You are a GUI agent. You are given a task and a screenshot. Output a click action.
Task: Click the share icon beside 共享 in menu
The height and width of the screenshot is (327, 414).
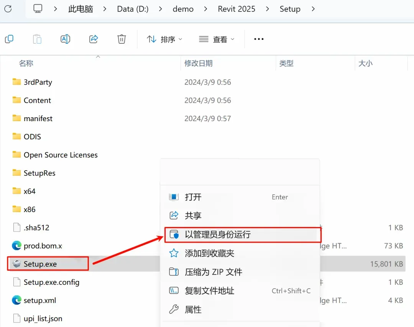[x=174, y=215]
